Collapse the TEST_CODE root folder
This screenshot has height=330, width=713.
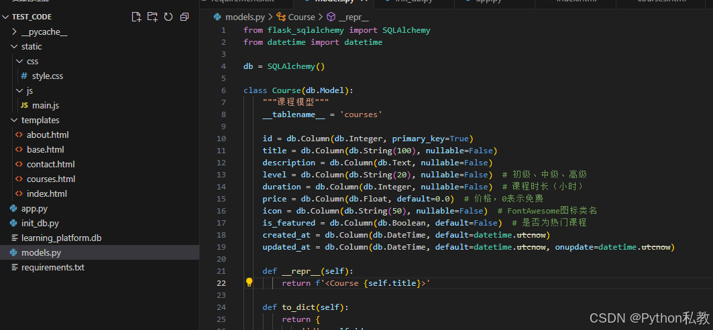coord(6,17)
